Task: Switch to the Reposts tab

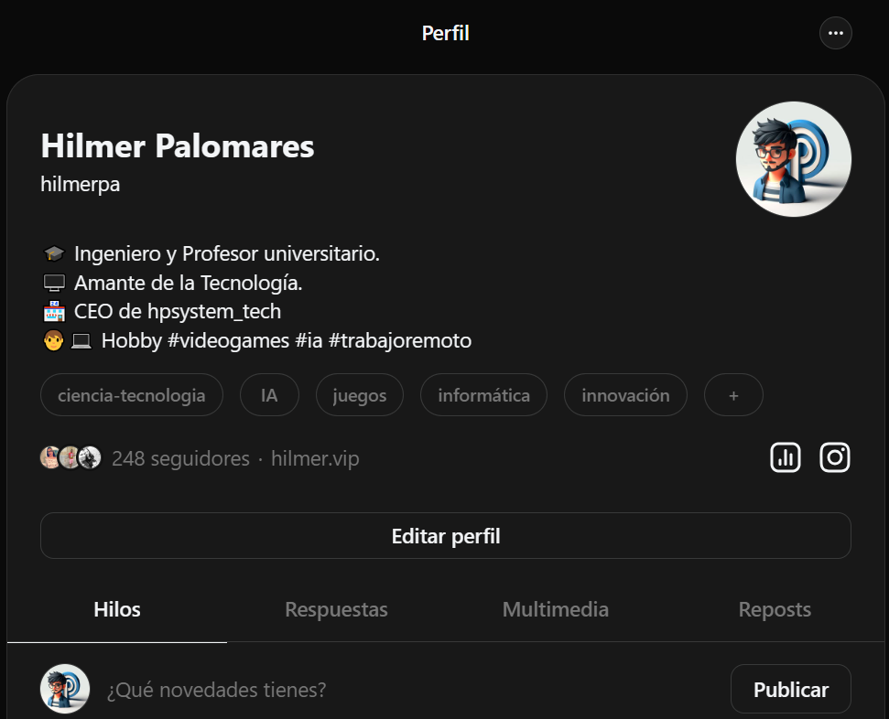Action: [774, 608]
